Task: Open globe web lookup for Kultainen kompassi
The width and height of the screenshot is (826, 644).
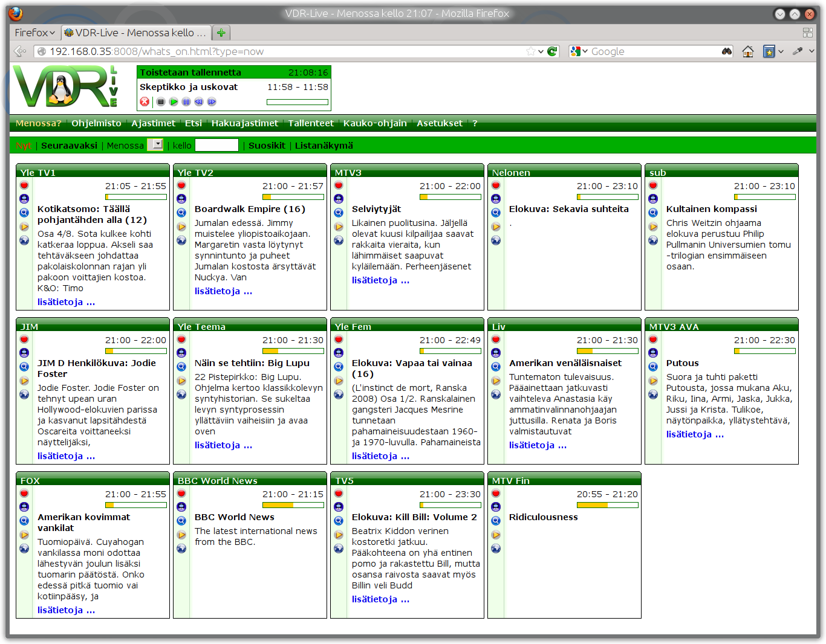Action: (x=653, y=240)
